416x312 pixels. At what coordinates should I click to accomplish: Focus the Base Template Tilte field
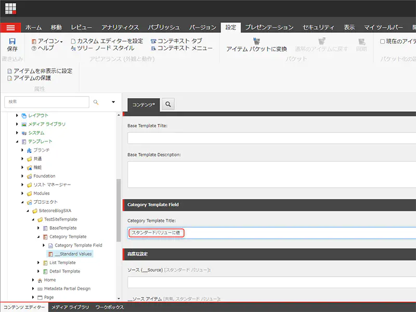[x=271, y=138]
